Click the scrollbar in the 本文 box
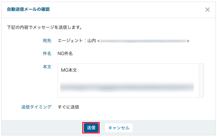This screenshot has width=217, height=137. point(201,80)
